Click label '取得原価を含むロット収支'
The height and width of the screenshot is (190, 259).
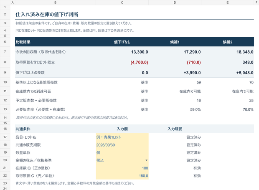click(35, 62)
